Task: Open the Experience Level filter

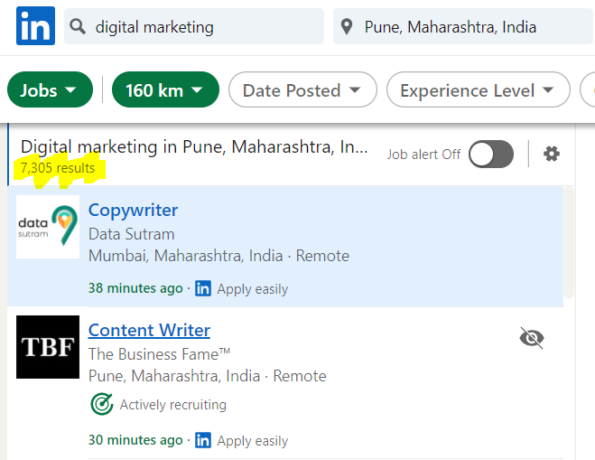Action: [479, 89]
